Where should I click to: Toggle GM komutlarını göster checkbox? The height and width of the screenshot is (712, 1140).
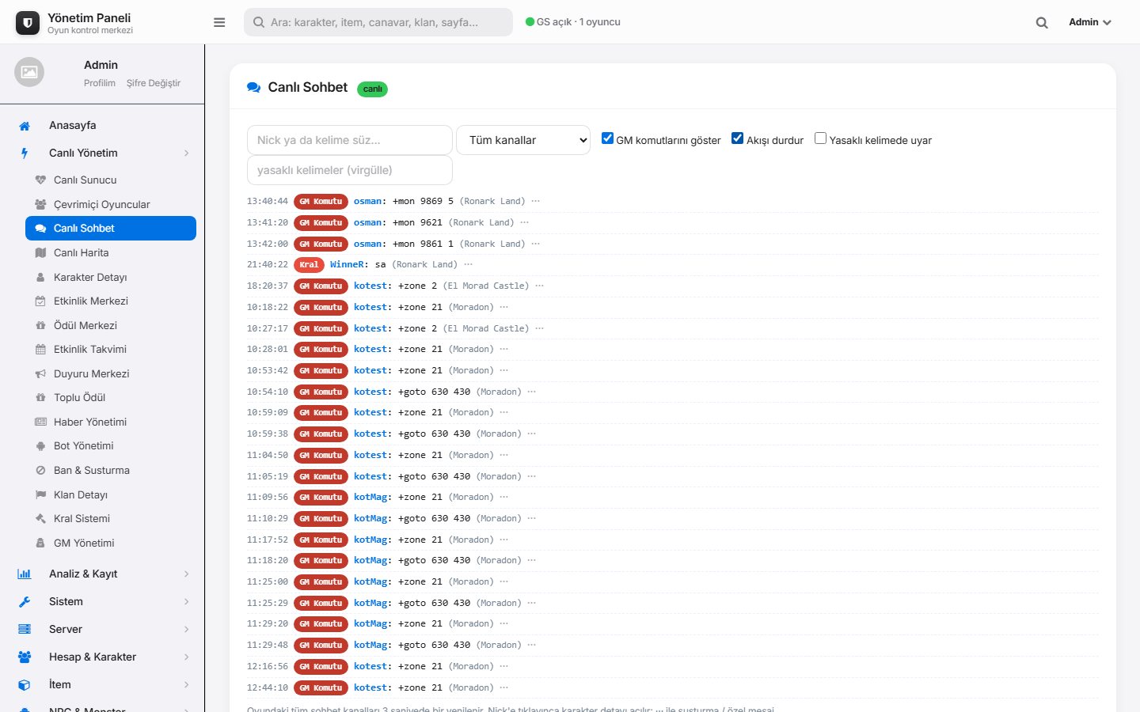pos(607,138)
